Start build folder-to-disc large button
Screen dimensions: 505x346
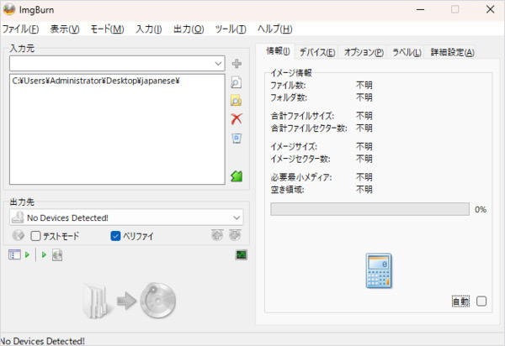[x=130, y=301]
